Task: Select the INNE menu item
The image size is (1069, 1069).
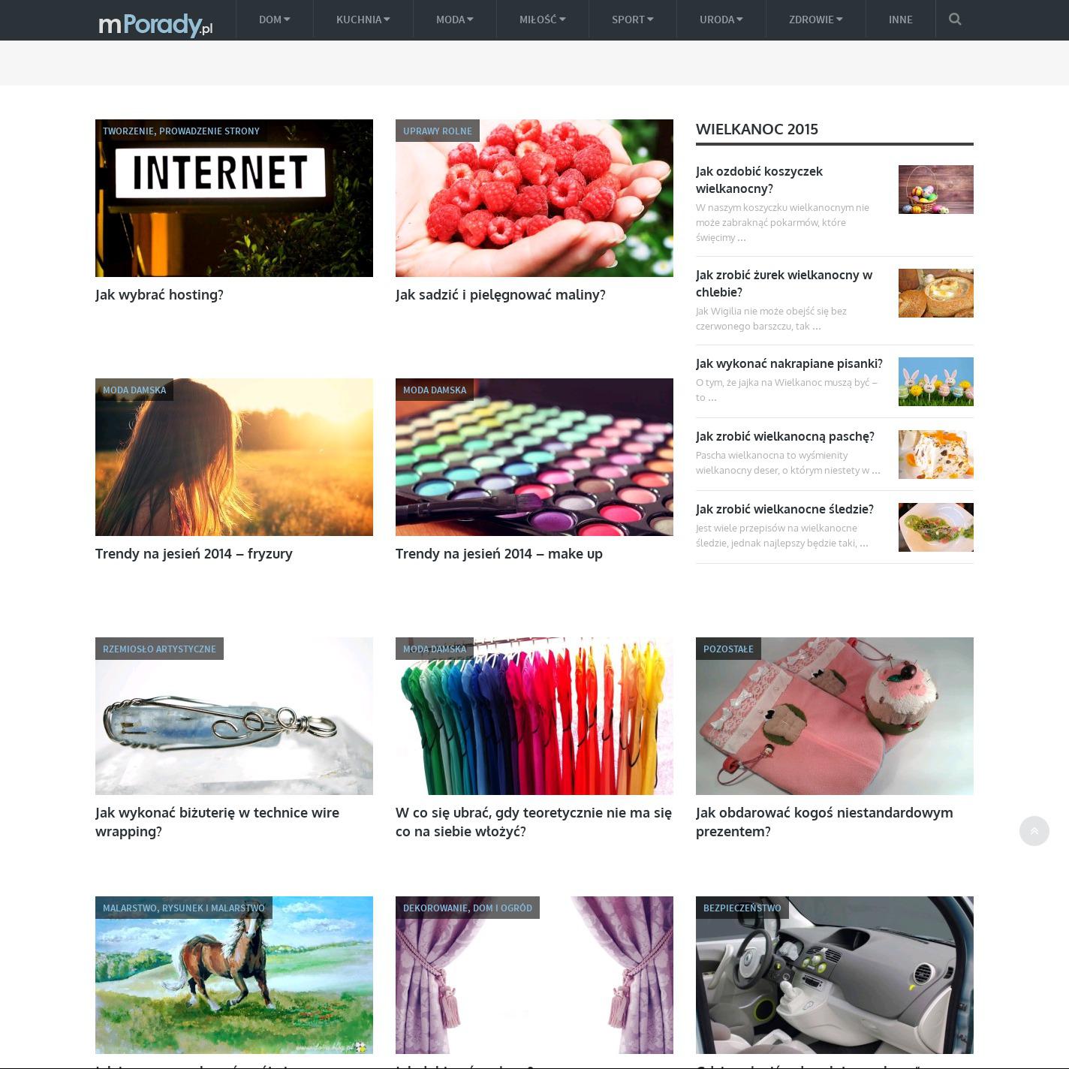Action: point(900,20)
